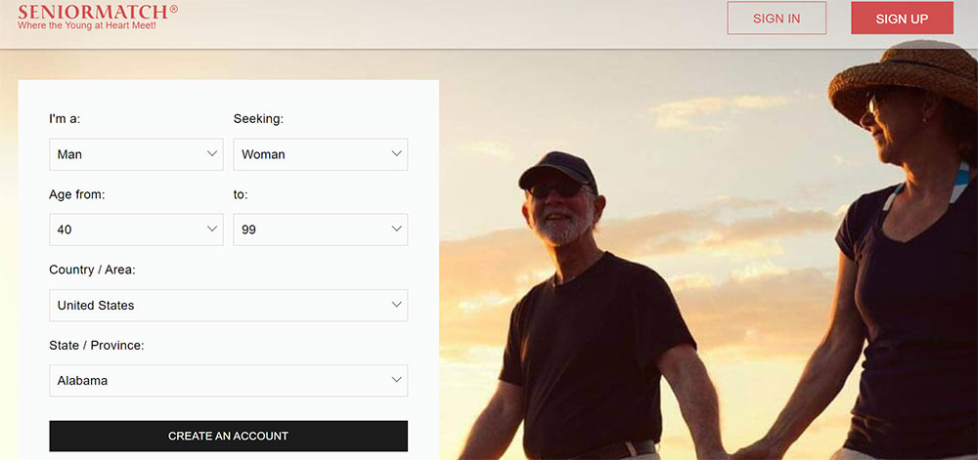This screenshot has width=978, height=460.
Task: Click the Create an Account button
Action: 228,436
